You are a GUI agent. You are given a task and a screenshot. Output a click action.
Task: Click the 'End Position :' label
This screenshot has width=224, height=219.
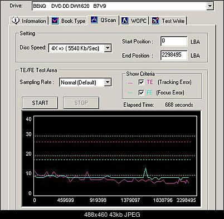click(138, 56)
